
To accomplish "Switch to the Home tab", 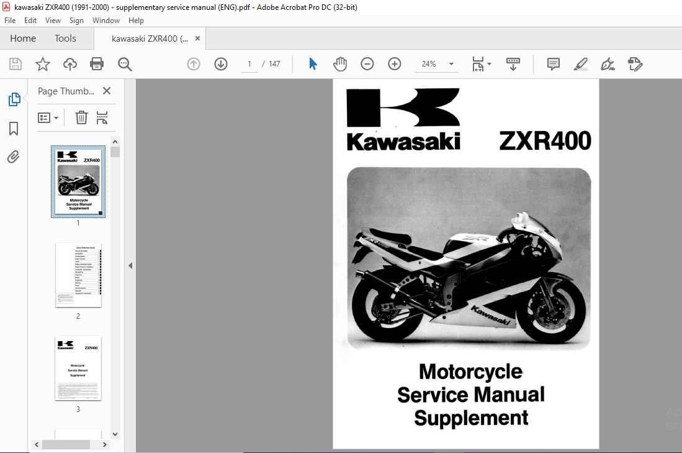I will 23,39.
